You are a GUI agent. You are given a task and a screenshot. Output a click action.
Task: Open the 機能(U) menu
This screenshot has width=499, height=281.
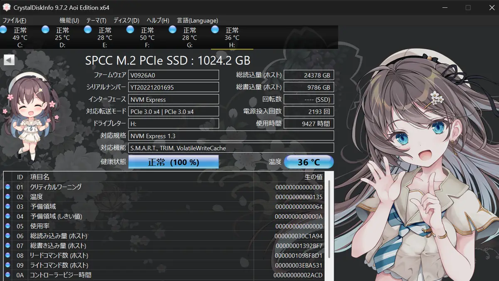click(x=69, y=20)
